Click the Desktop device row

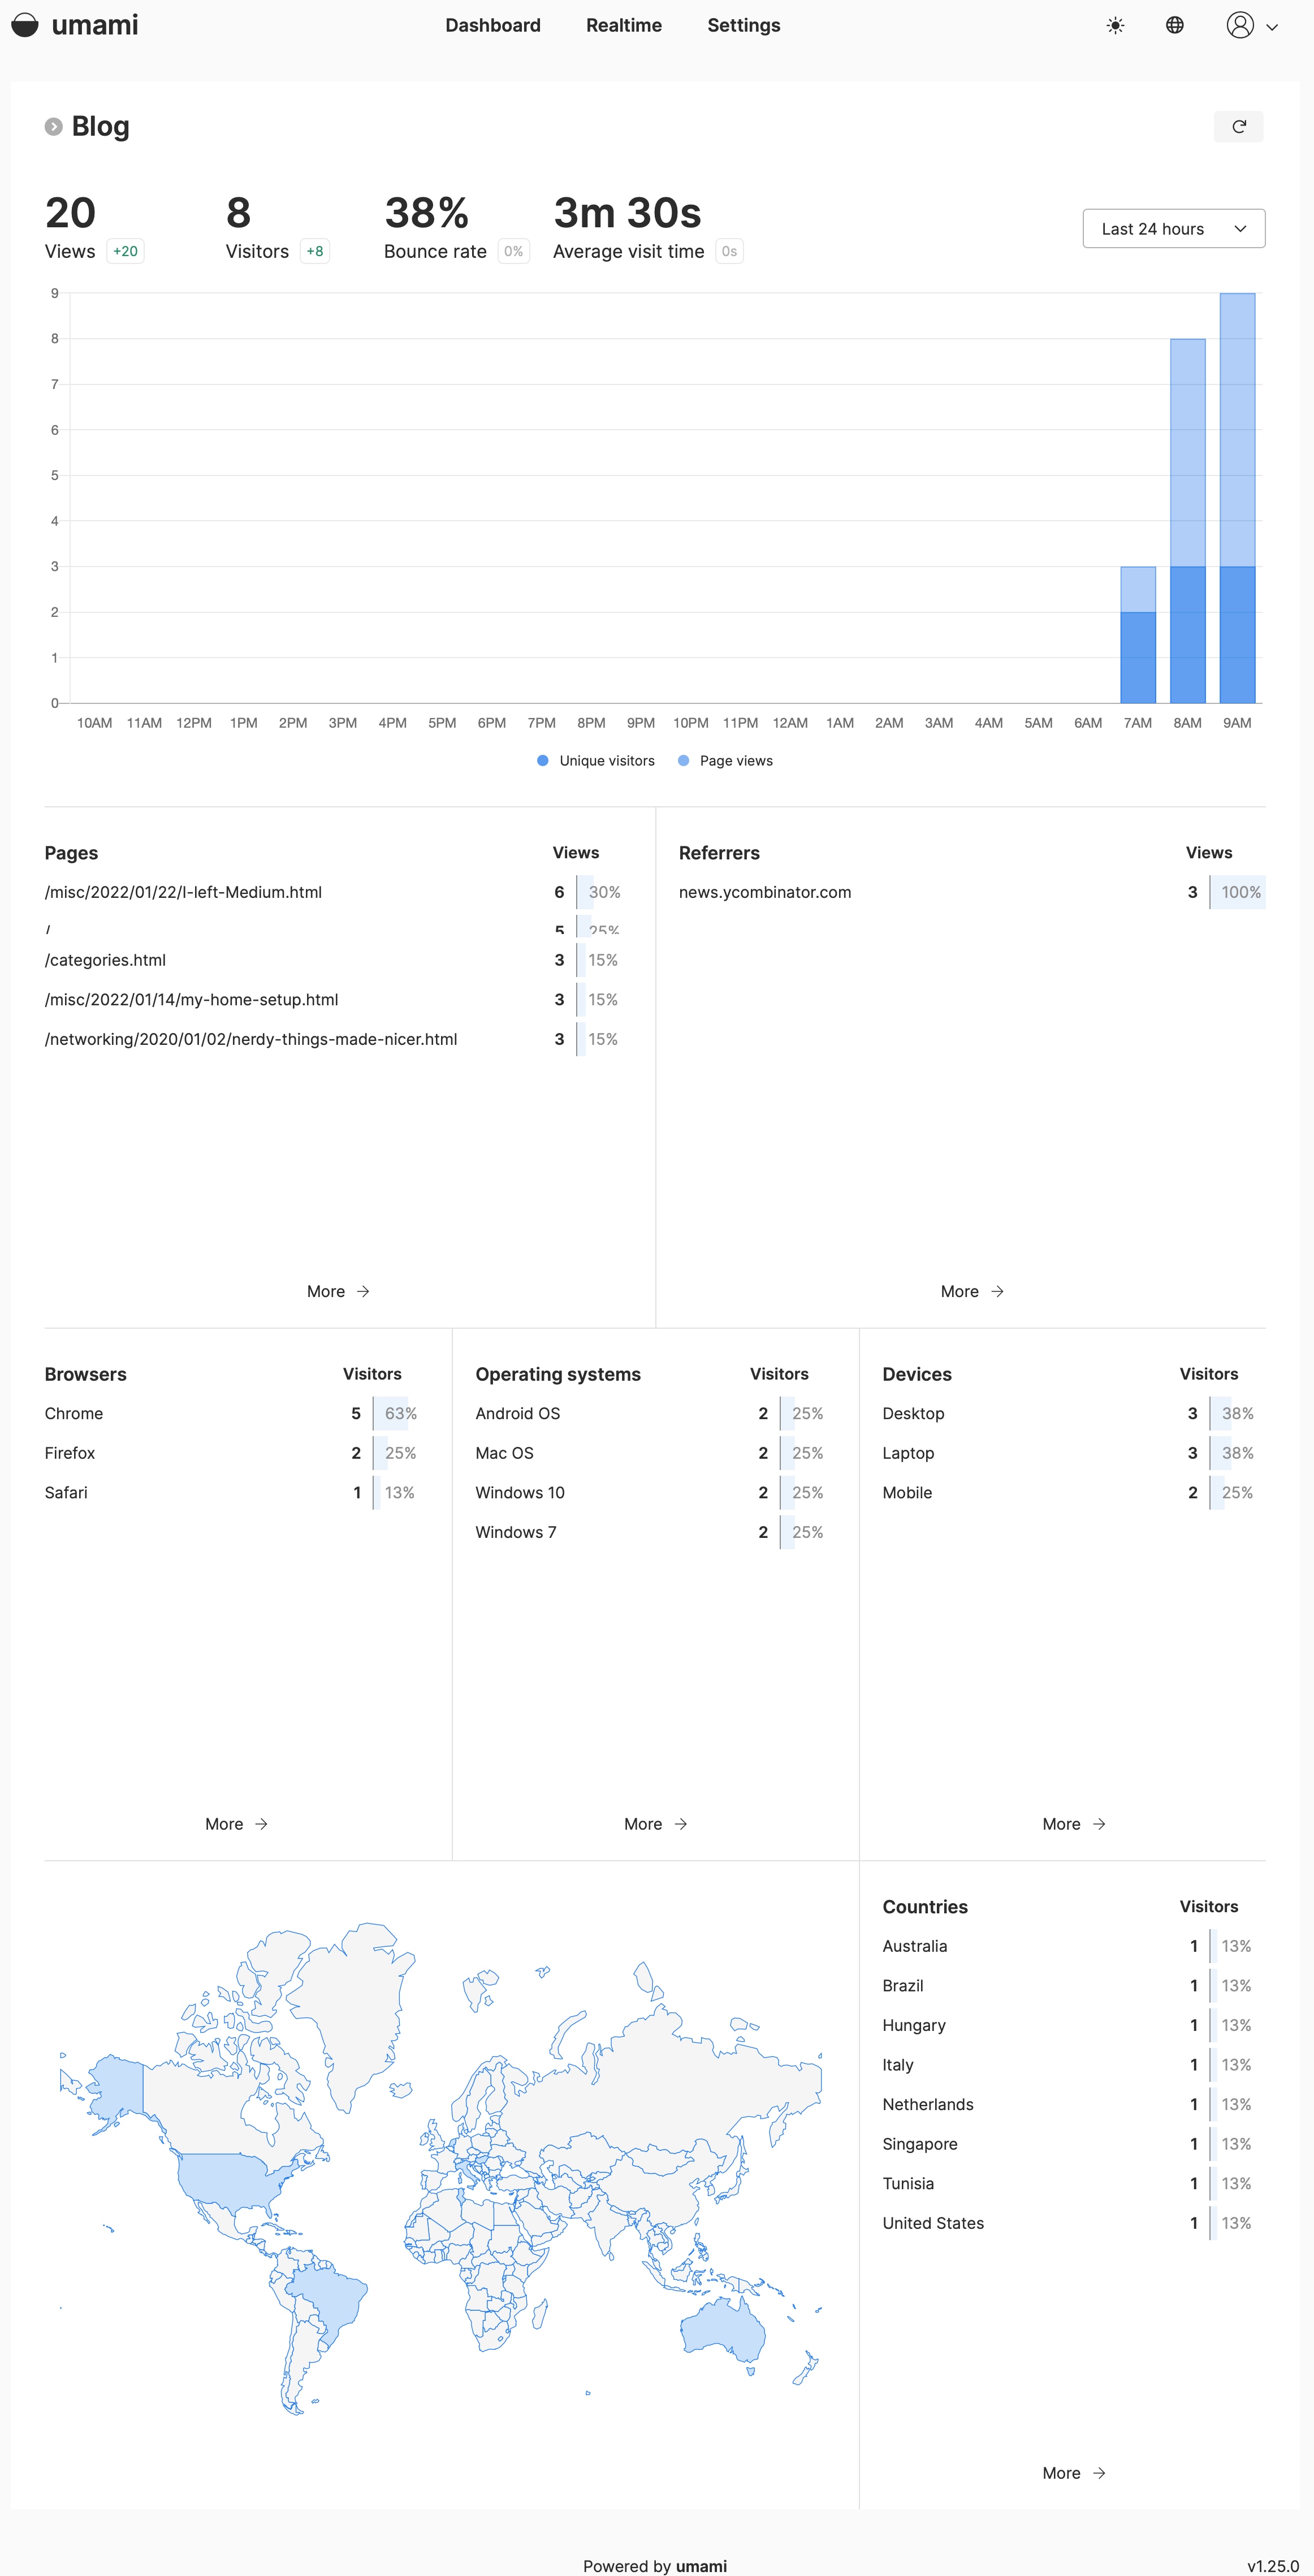(x=1074, y=1414)
